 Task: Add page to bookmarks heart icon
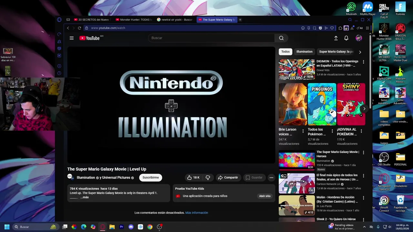click(332, 28)
